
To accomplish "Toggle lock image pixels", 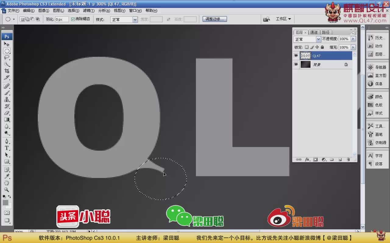I will pos(312,47).
